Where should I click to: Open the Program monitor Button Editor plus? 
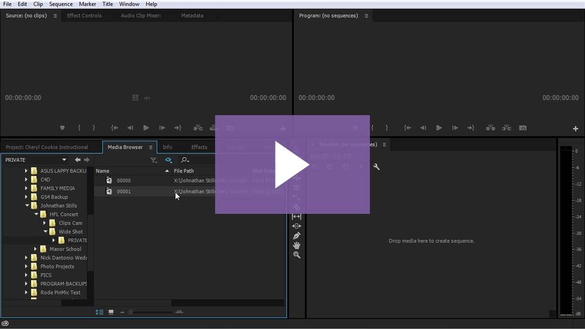tap(575, 129)
